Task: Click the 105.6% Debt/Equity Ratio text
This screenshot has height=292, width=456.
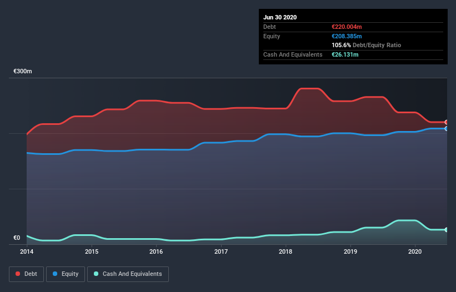Action: (x=367, y=45)
